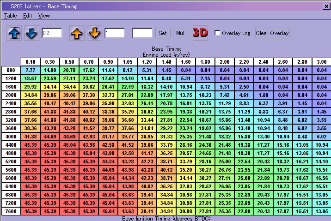Click the Mul button
Screen dimensions: 331x221
(x=180, y=33)
